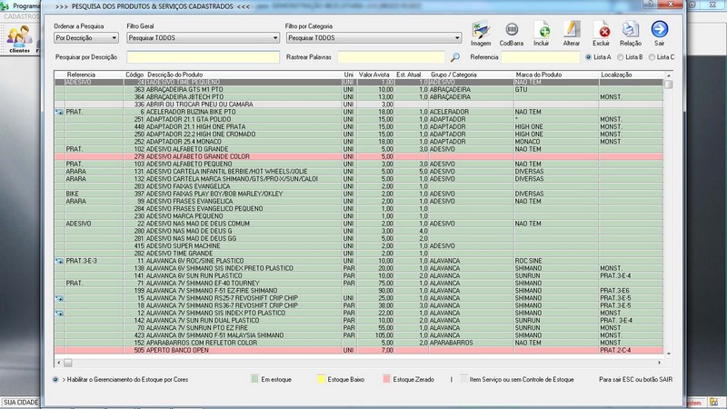Click the CodBarra barcode icon
727x409 pixels.
[x=512, y=33]
